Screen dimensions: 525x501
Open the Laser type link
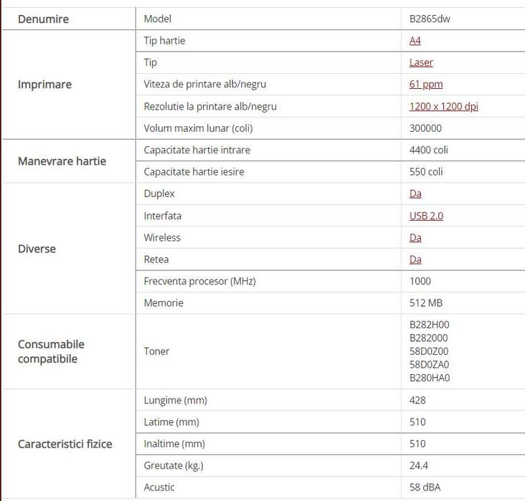(x=421, y=62)
